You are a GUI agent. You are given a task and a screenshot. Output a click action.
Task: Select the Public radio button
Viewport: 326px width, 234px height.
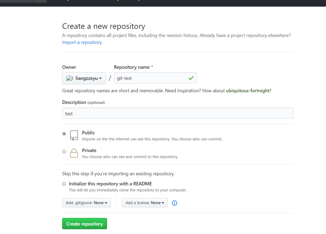point(64,134)
